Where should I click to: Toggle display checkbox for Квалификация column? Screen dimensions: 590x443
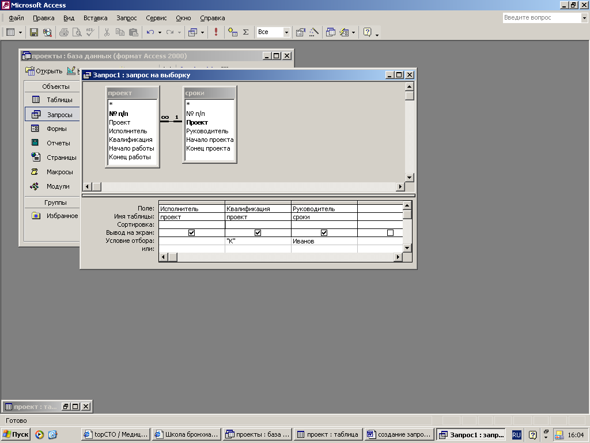coord(258,233)
